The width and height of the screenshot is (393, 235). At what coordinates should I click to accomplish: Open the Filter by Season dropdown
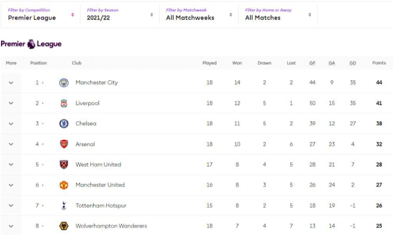tap(120, 15)
